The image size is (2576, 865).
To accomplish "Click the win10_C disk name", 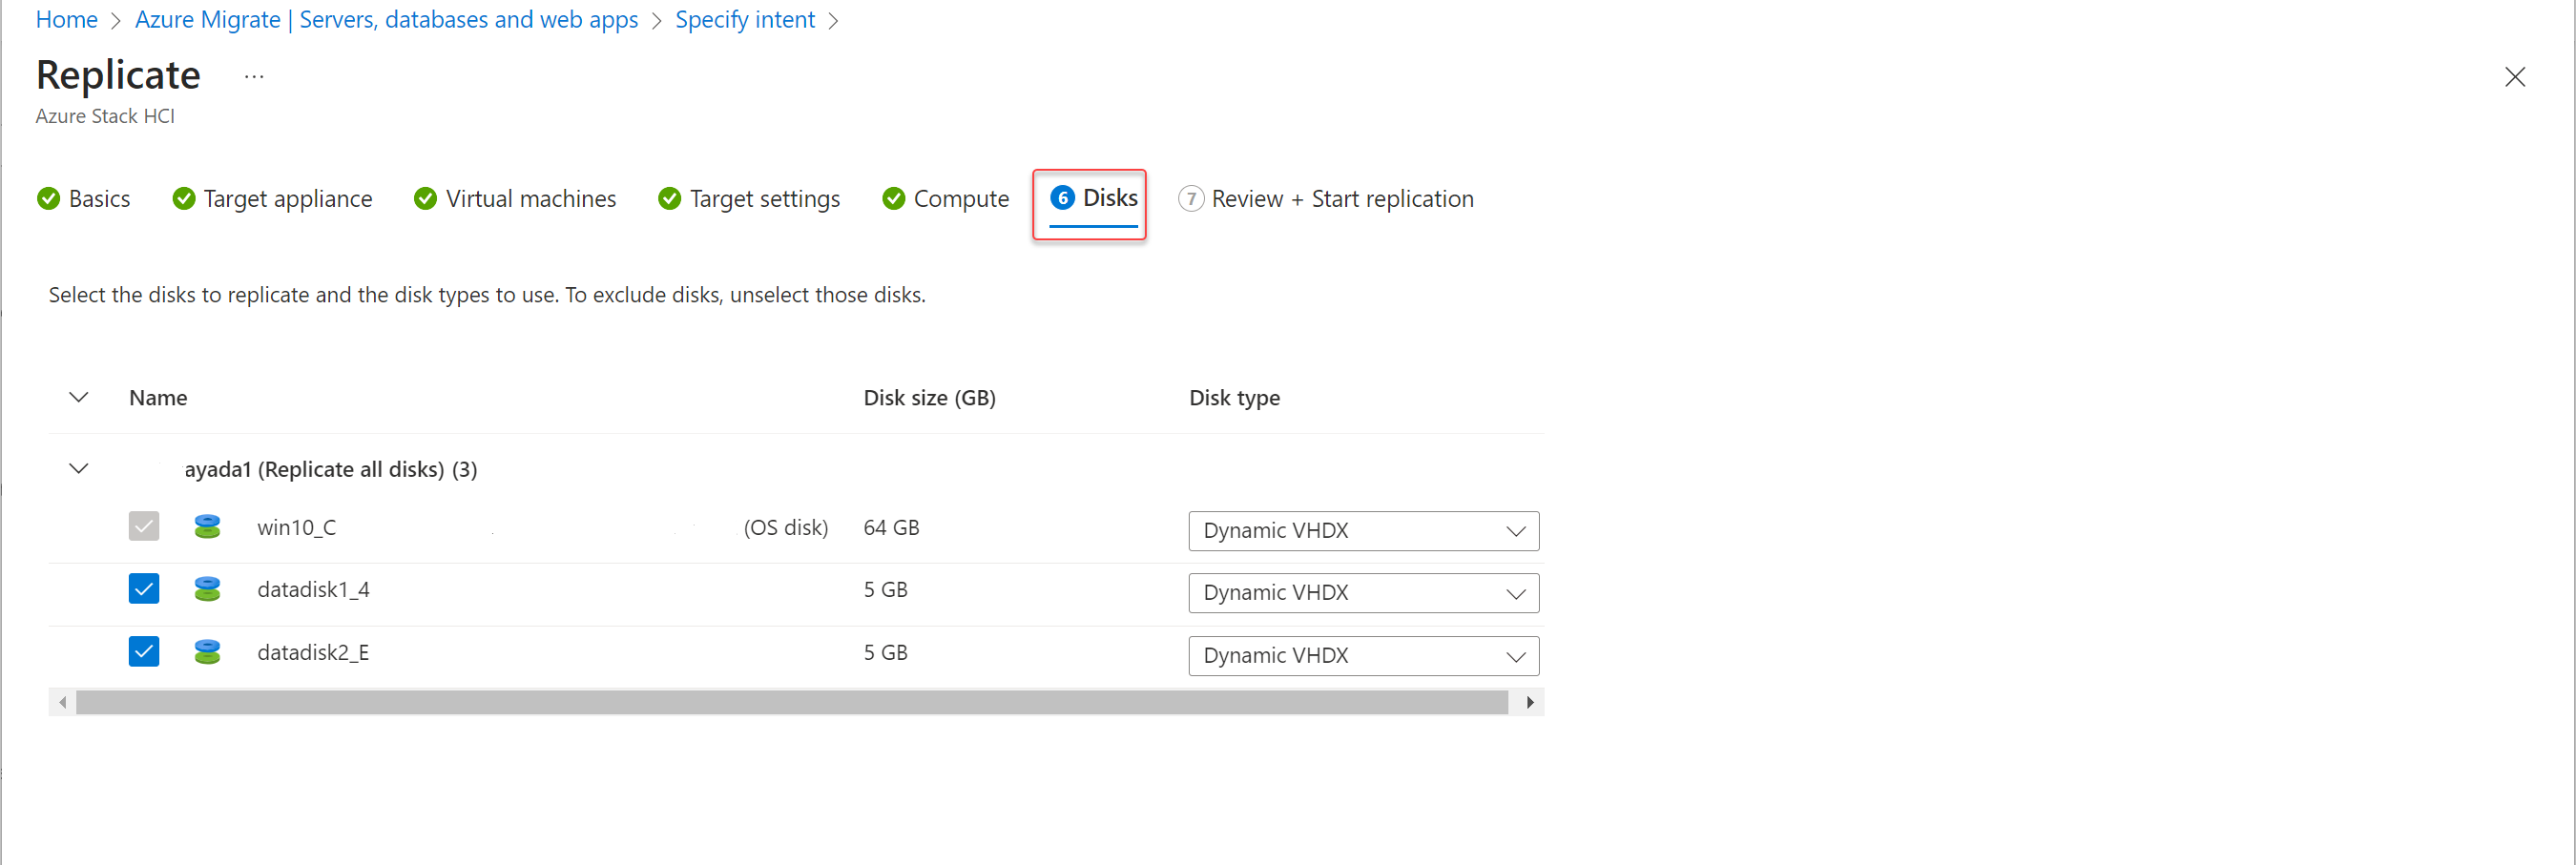I will pos(297,527).
